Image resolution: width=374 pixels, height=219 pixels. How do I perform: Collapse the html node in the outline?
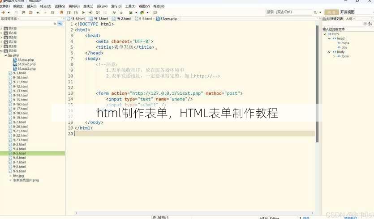point(325,34)
